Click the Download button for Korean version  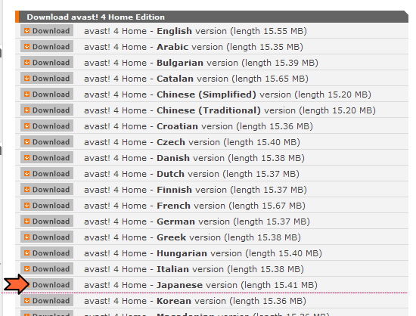47,301
